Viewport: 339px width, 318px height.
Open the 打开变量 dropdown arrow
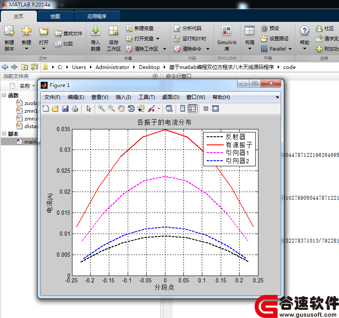pyautogui.click(x=158, y=39)
